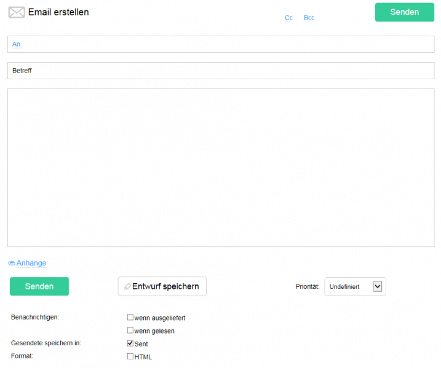This screenshot has height=368, width=441.
Task: Select the Undefiniert priority combo box
Action: point(356,286)
